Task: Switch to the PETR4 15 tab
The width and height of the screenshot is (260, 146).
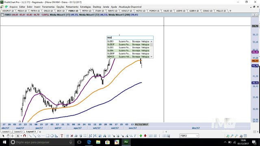Action: tap(35, 11)
